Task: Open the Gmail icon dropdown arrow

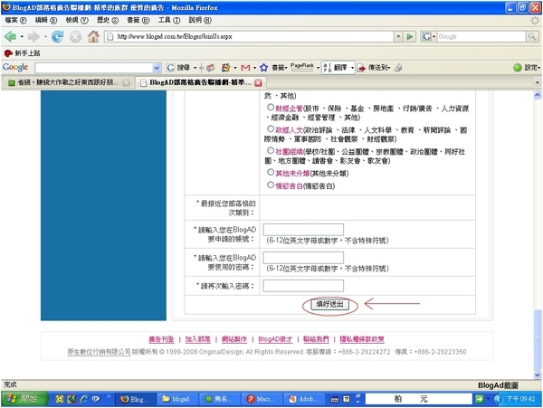Action: tap(254, 68)
